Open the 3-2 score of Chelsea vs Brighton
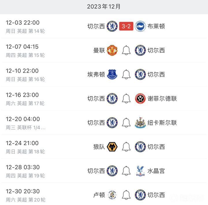 click(126, 26)
